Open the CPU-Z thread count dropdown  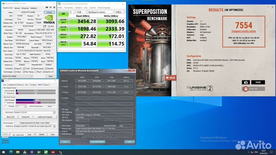coord(21,106)
